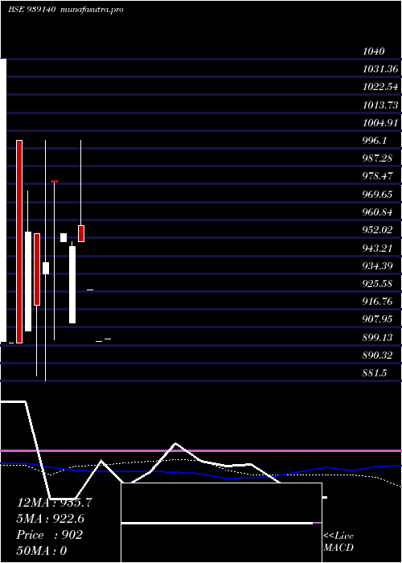Click the 1031.36 price axis label
The image size is (402, 563).
pos(380,69)
